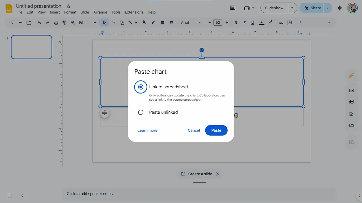The image size is (362, 203).
Task: Open the Border dash icon
Action: tap(171, 23)
